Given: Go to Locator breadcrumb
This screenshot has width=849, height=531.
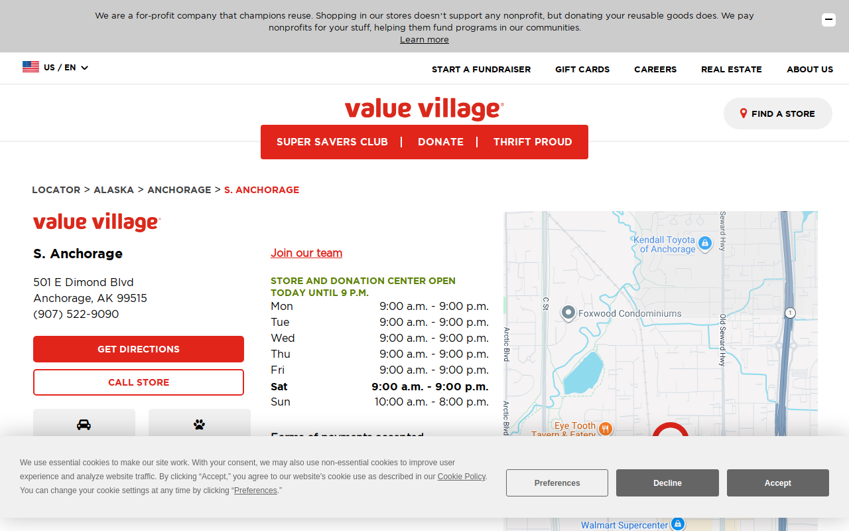Looking at the screenshot, I should pyautogui.click(x=56, y=190).
